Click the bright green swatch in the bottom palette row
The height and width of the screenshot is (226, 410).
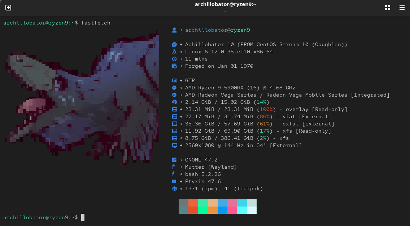point(203,210)
